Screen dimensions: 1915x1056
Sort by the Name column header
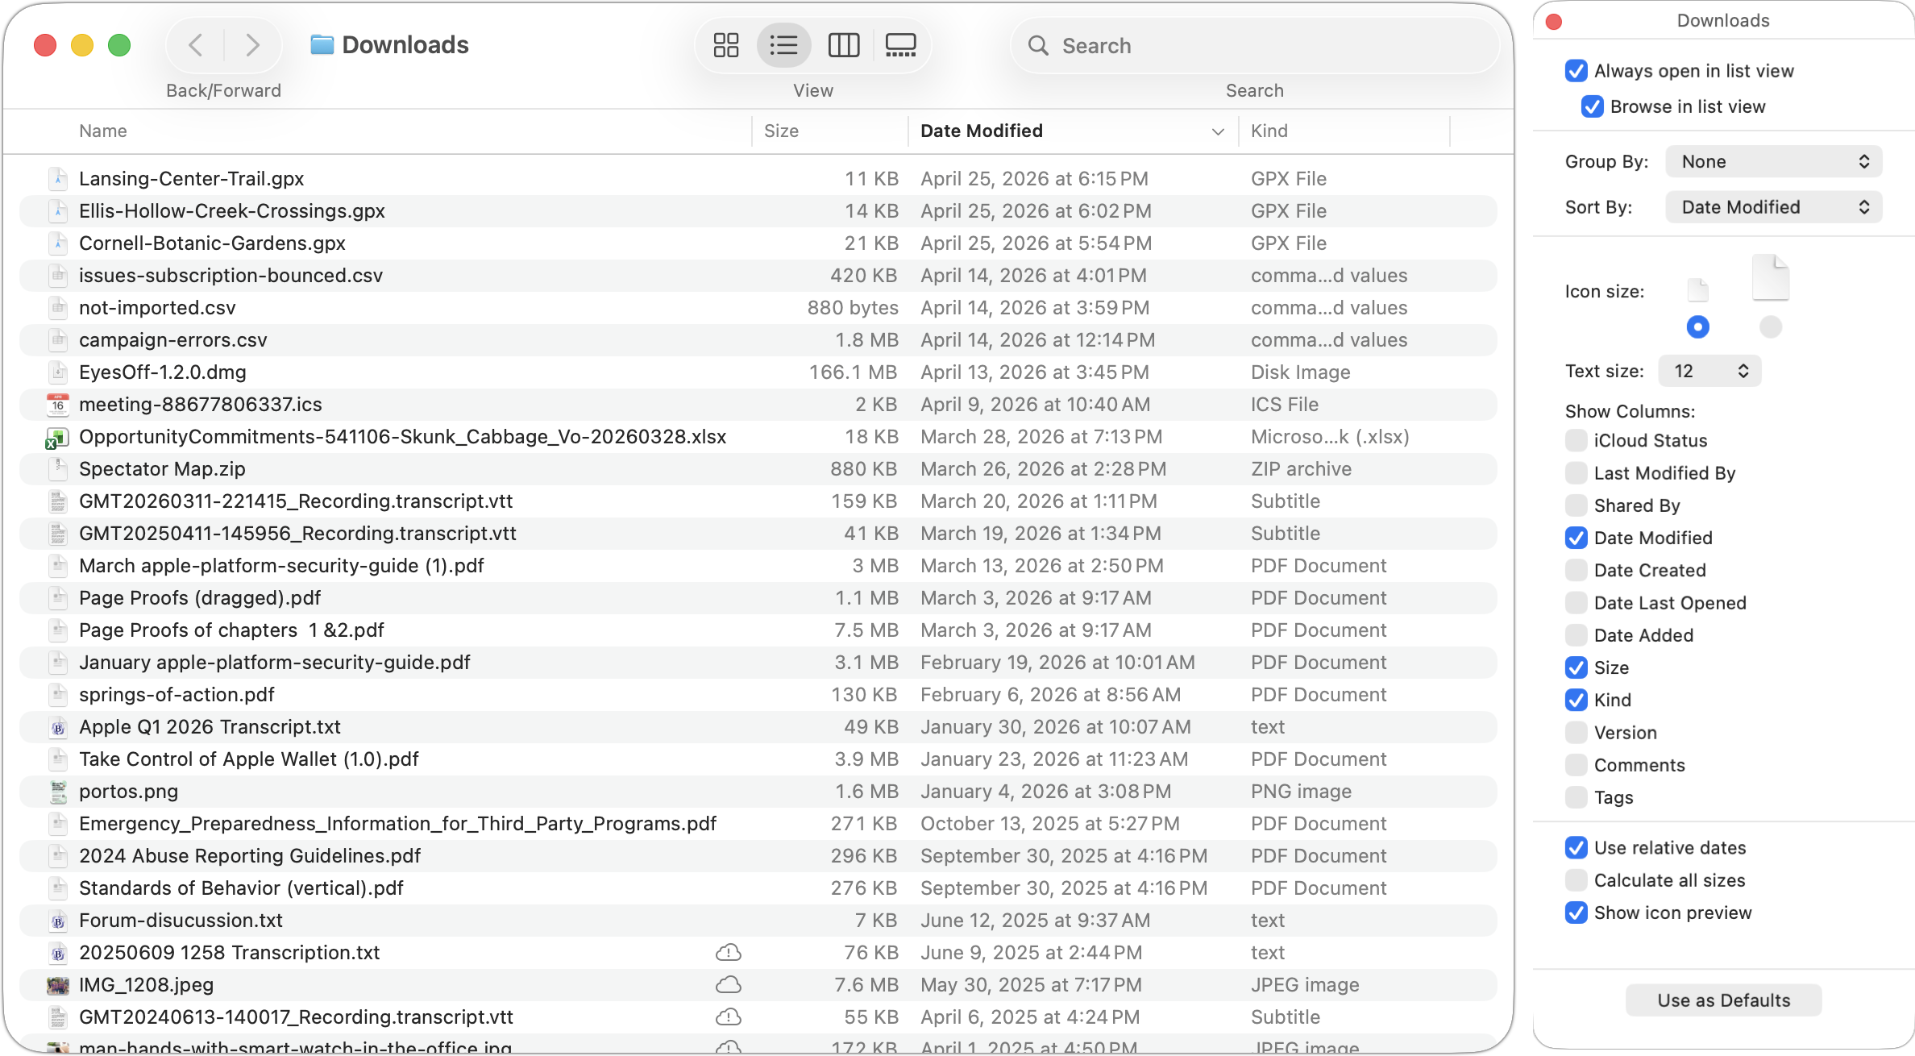[103, 131]
